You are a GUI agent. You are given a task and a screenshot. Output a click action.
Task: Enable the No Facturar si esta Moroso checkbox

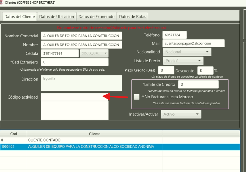point(137,97)
